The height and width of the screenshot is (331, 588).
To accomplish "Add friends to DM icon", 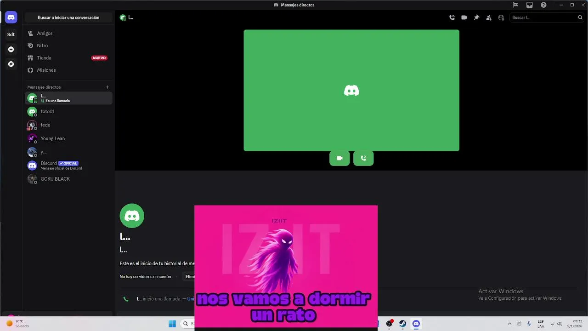I will tap(489, 17).
